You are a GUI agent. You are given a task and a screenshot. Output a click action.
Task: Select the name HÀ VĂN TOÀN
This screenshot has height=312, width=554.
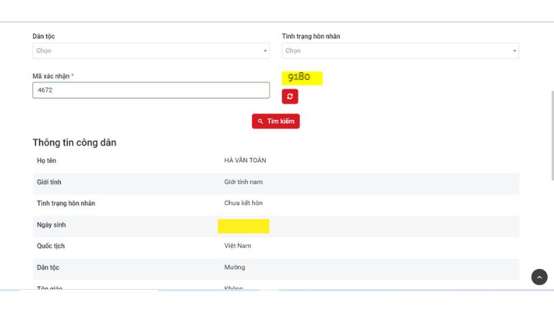click(x=245, y=160)
